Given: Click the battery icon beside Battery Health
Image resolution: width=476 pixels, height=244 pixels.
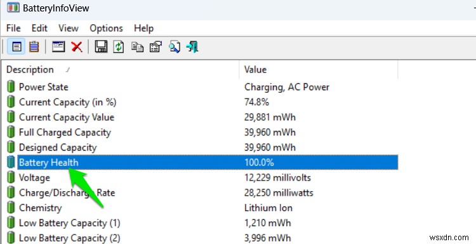Looking at the screenshot, I should (11, 162).
